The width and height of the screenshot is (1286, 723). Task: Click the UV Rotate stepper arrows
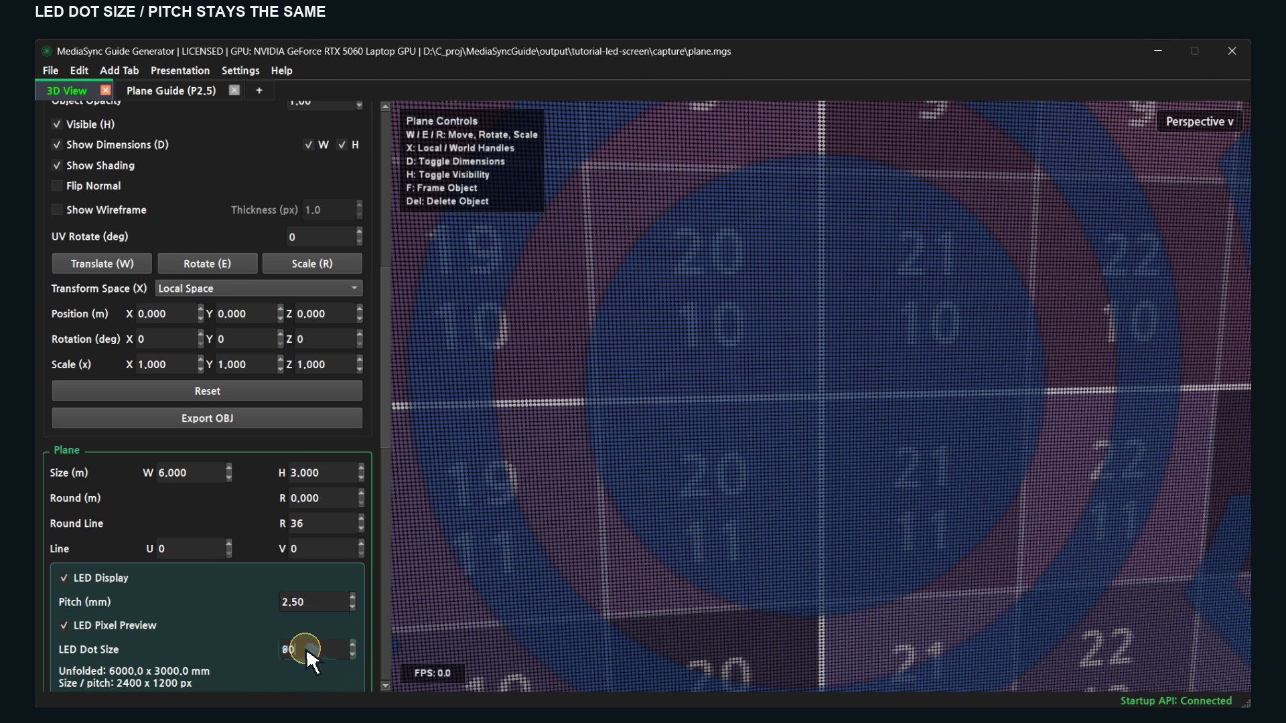[359, 237]
